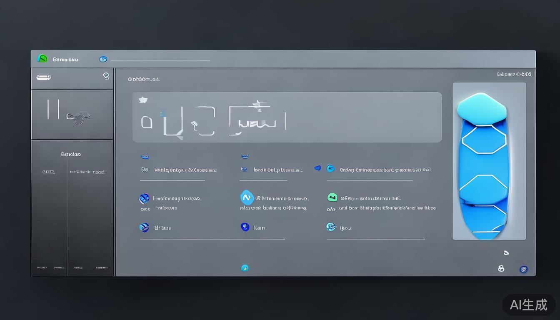Click the text link at top right corner

pos(514,75)
